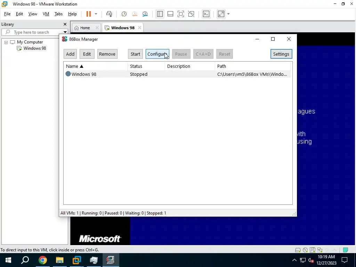Click the VMware Workstation taskbar icon
356x267 pixels.
pos(77,260)
